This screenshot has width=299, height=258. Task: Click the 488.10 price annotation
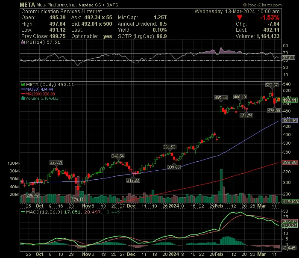240,97
